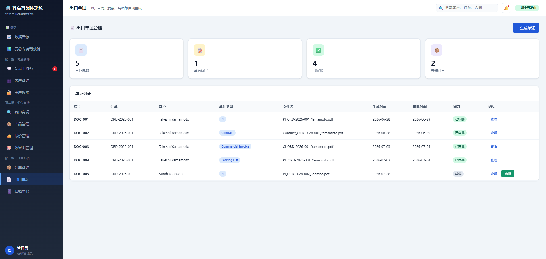
Task: Click the people icon for 客户管理
Action: click(x=9, y=81)
